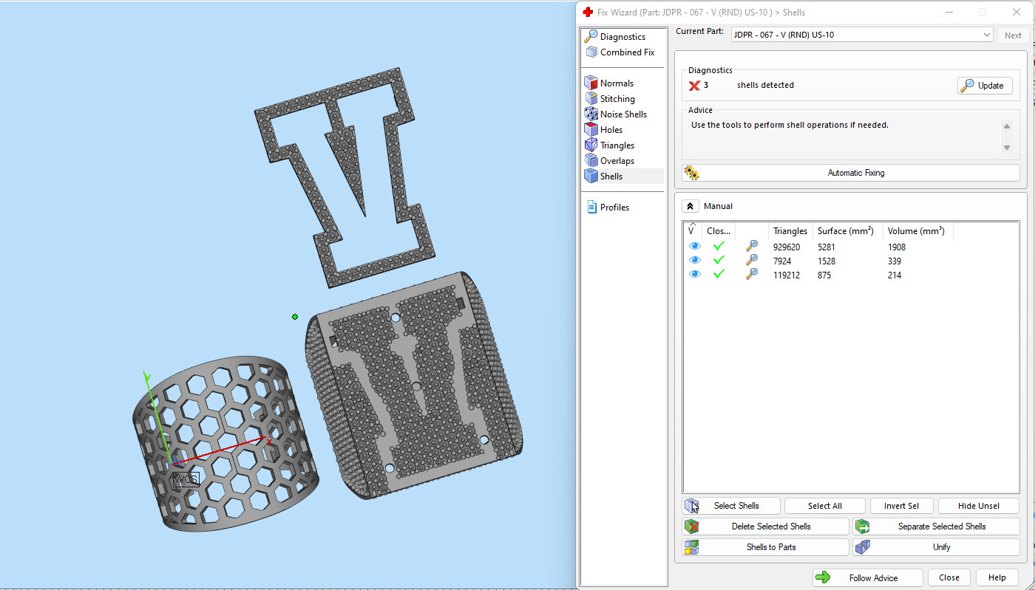Hide the shell with 929620 triangles
This screenshot has width=1035, height=590.
click(694, 247)
